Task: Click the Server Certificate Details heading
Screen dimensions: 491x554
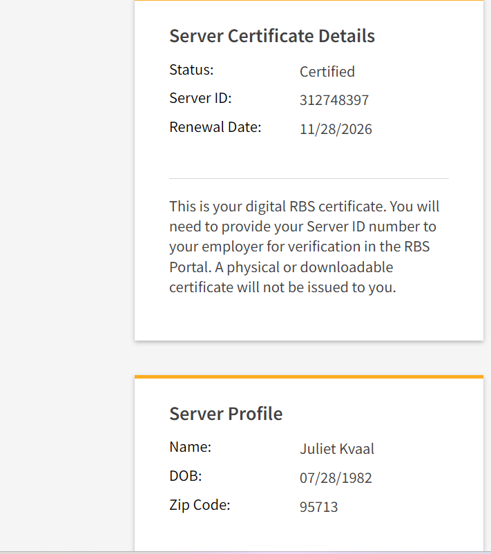Action: 272,36
